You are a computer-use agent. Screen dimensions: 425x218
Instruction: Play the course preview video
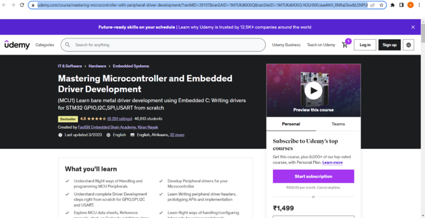click(313, 90)
